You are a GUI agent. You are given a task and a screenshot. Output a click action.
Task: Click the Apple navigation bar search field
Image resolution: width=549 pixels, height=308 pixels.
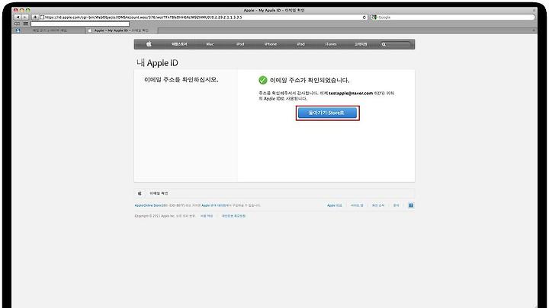tap(396, 44)
